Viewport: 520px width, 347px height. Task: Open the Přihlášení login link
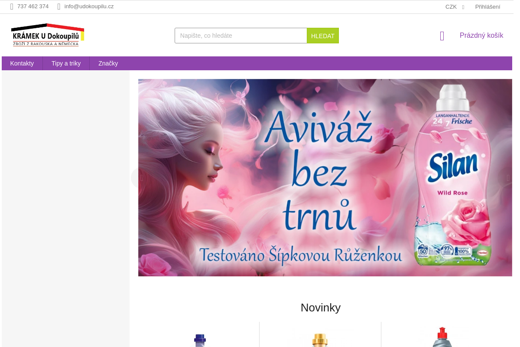tap(487, 7)
